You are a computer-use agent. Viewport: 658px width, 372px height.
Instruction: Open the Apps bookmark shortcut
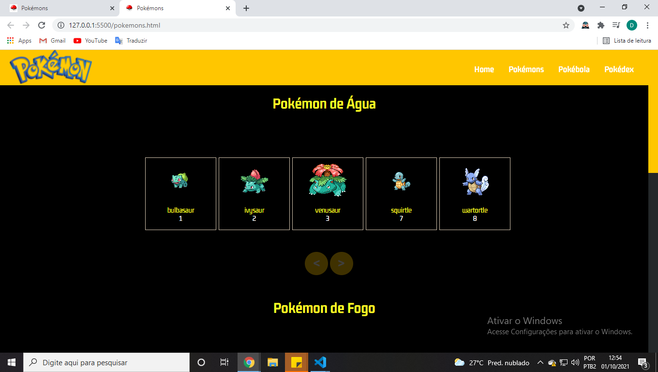click(x=19, y=41)
